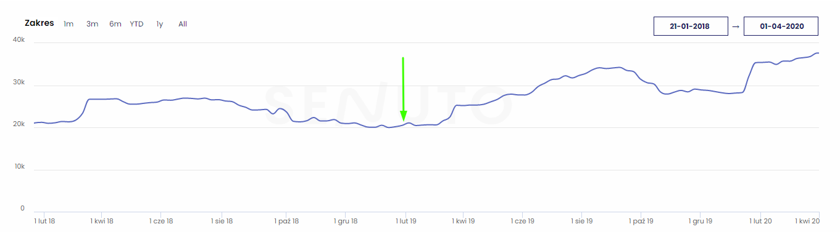840x232 pixels.
Task: Click x-axis label 1 lut 19
Action: coord(406,220)
